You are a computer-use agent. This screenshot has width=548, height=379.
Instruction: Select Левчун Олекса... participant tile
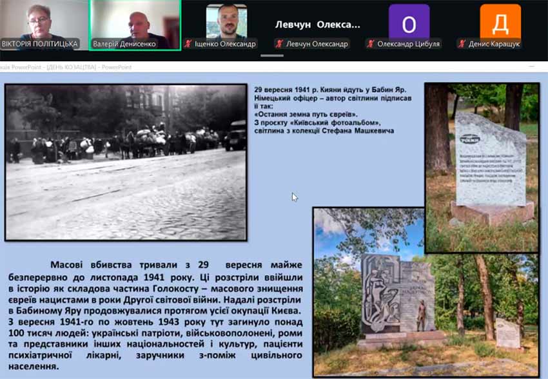pos(317,24)
